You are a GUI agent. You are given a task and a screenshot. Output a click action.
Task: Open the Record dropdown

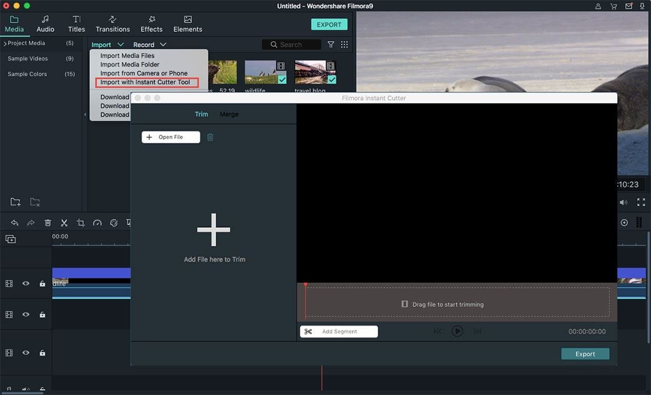point(149,45)
